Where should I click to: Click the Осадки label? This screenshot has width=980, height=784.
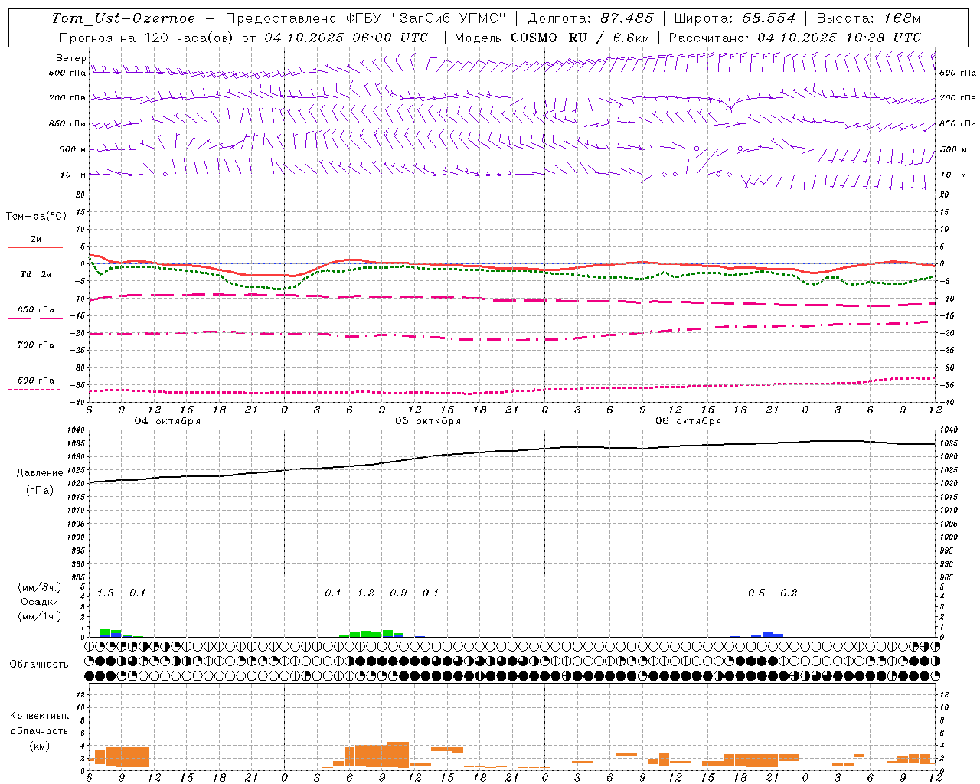[x=40, y=602]
